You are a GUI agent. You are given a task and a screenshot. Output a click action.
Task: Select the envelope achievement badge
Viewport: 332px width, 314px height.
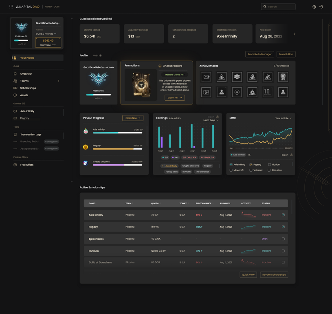coord(206,77)
